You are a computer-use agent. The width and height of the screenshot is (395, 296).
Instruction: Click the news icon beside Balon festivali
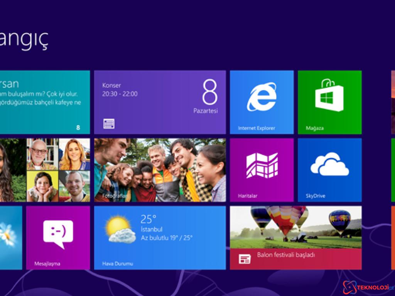point(244,259)
